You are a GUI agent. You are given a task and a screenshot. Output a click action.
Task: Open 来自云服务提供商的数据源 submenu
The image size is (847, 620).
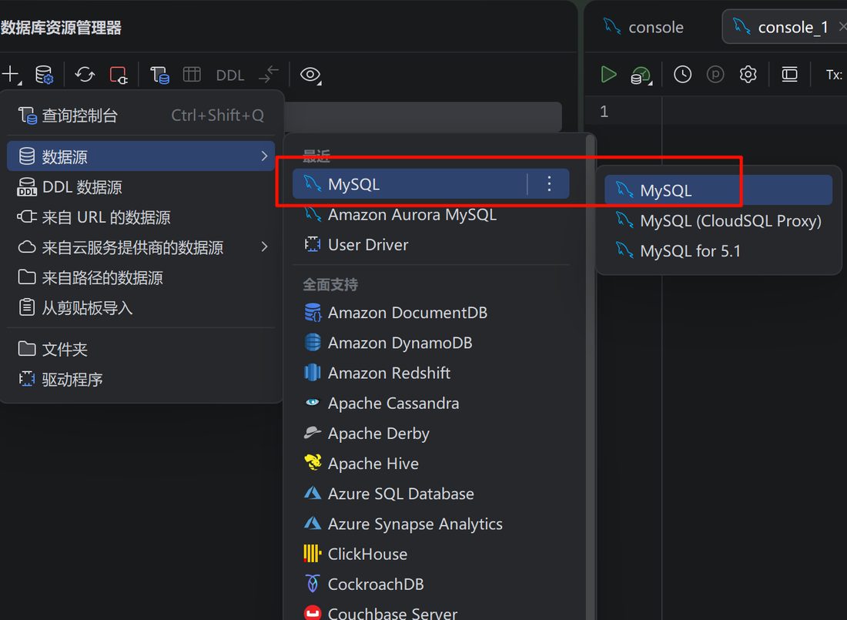tap(141, 247)
